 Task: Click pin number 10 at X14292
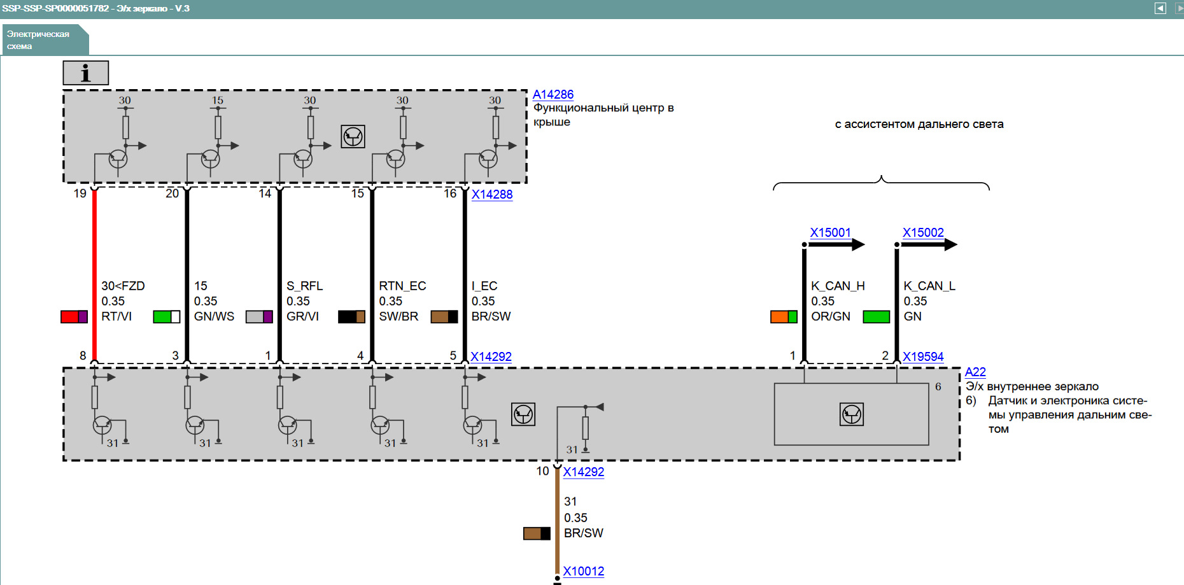[542, 470]
